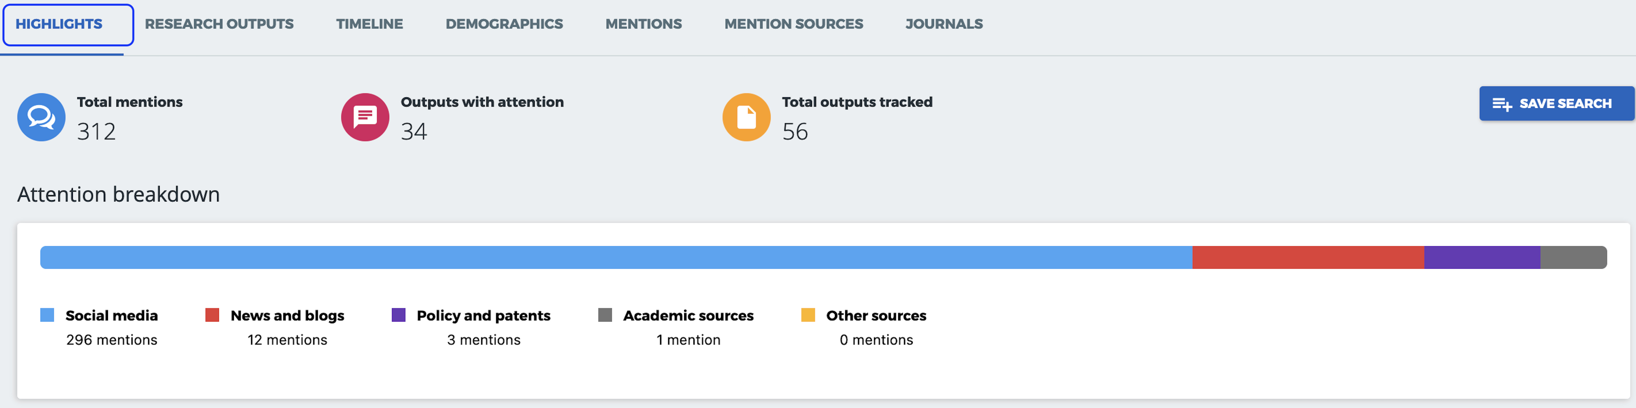Screen dimensions: 1636x408
Task: Click the Save Search button
Action: [x=1556, y=104]
